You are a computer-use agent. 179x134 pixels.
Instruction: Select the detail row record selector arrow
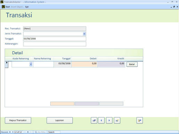tap(7, 65)
